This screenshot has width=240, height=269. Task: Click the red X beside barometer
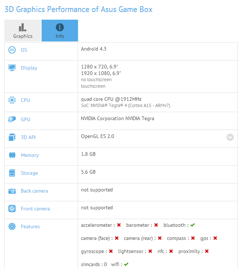tap(156, 225)
